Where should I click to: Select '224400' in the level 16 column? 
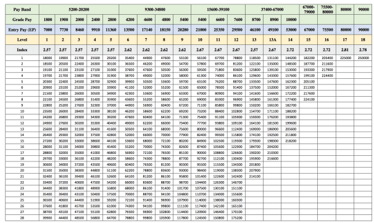pyautogui.click(x=326, y=76)
